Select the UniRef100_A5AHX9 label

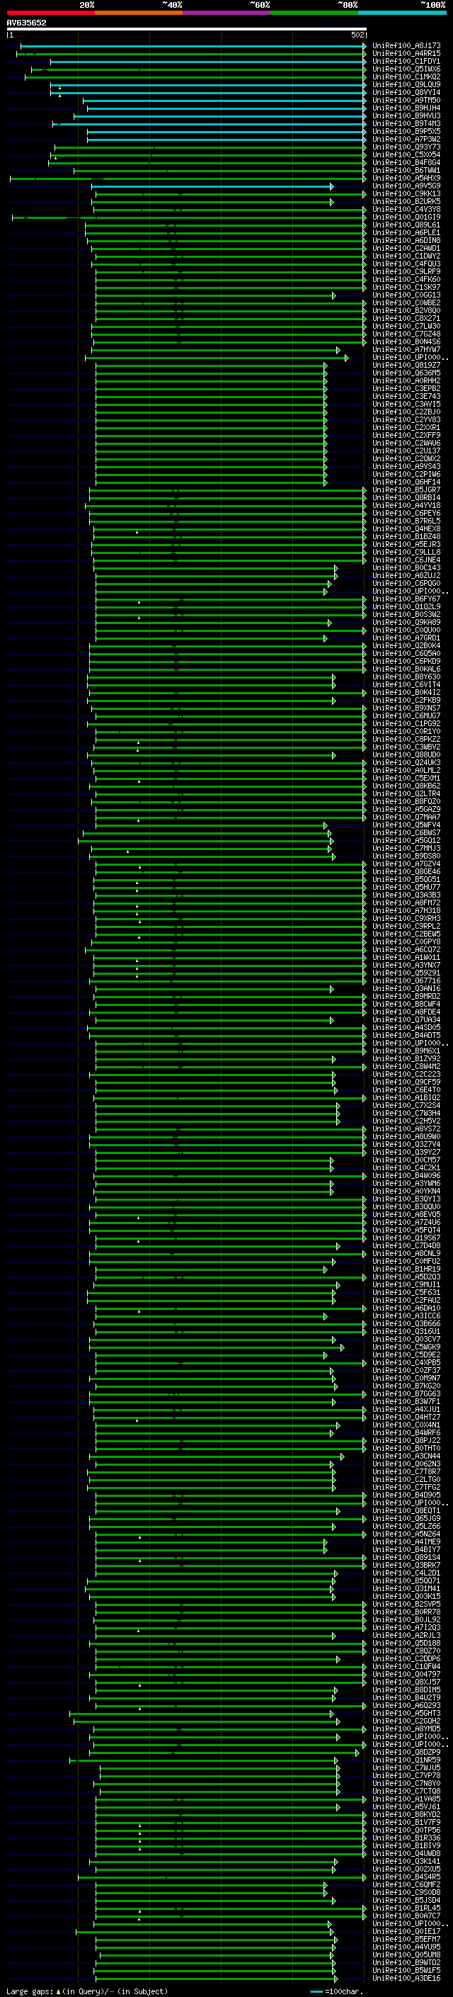(406, 179)
